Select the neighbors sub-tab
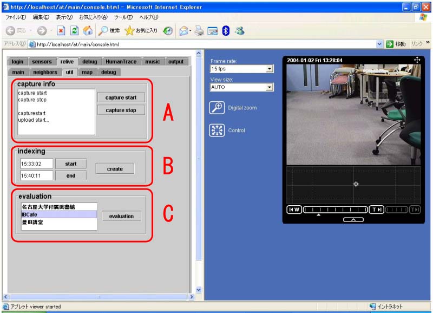This screenshot has width=433, height=313. coord(45,72)
